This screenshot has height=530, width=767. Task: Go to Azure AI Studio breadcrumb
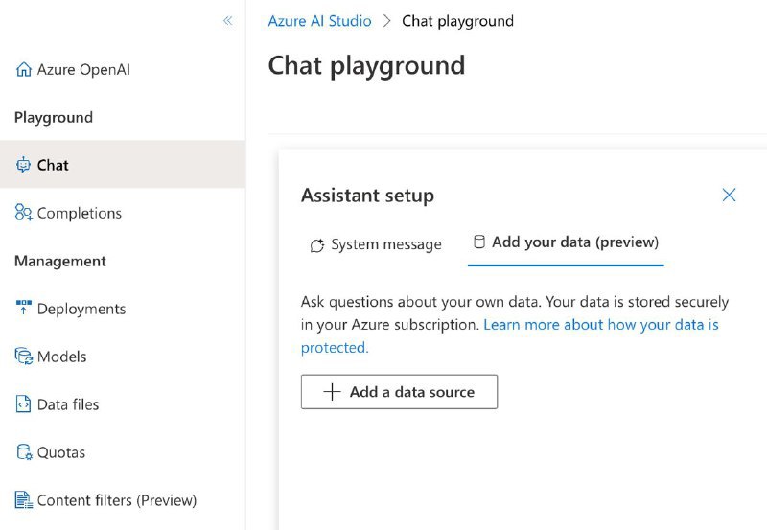coord(319,21)
